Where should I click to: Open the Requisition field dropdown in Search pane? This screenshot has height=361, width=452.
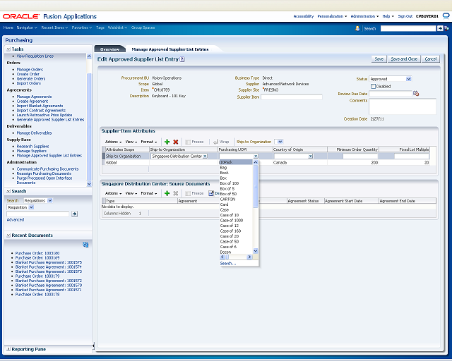click(x=31, y=207)
